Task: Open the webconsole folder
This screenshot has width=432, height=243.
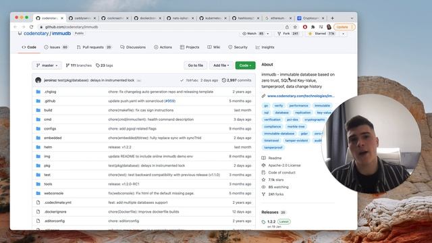Action: [x=54, y=193]
